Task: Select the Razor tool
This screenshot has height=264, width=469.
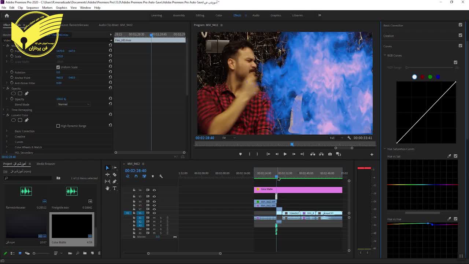Action: point(114,175)
